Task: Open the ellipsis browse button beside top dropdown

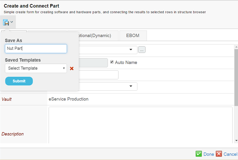Action: (x=142, y=50)
